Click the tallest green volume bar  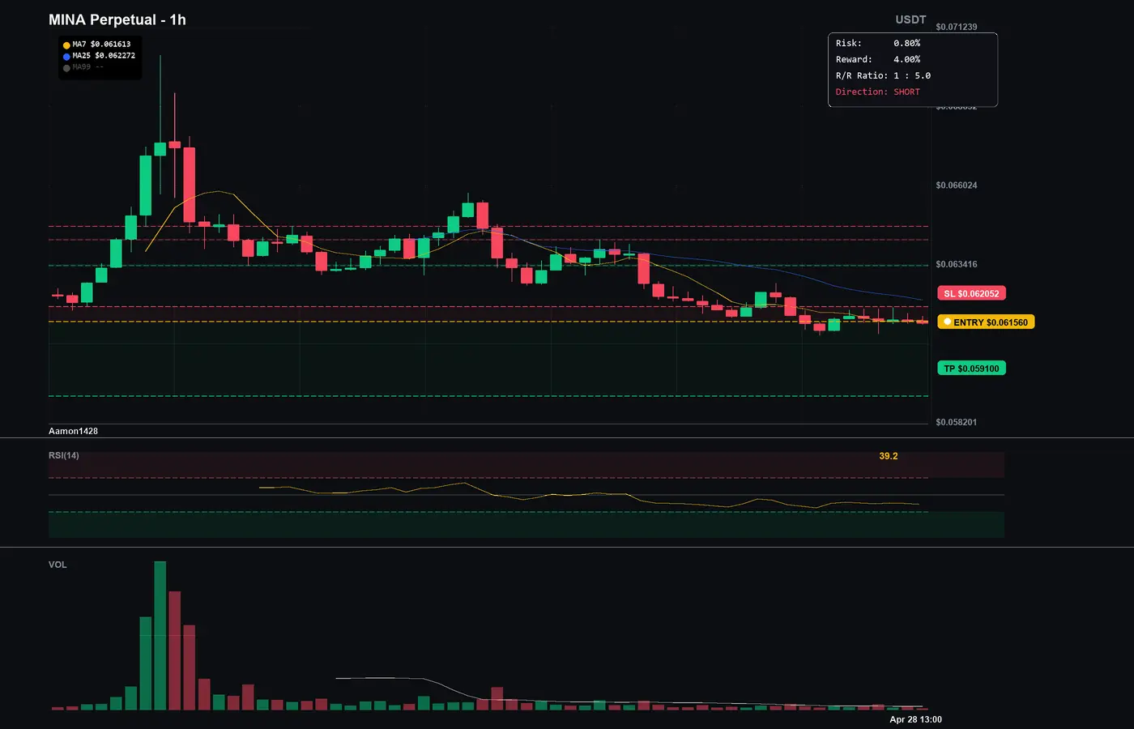point(160,636)
